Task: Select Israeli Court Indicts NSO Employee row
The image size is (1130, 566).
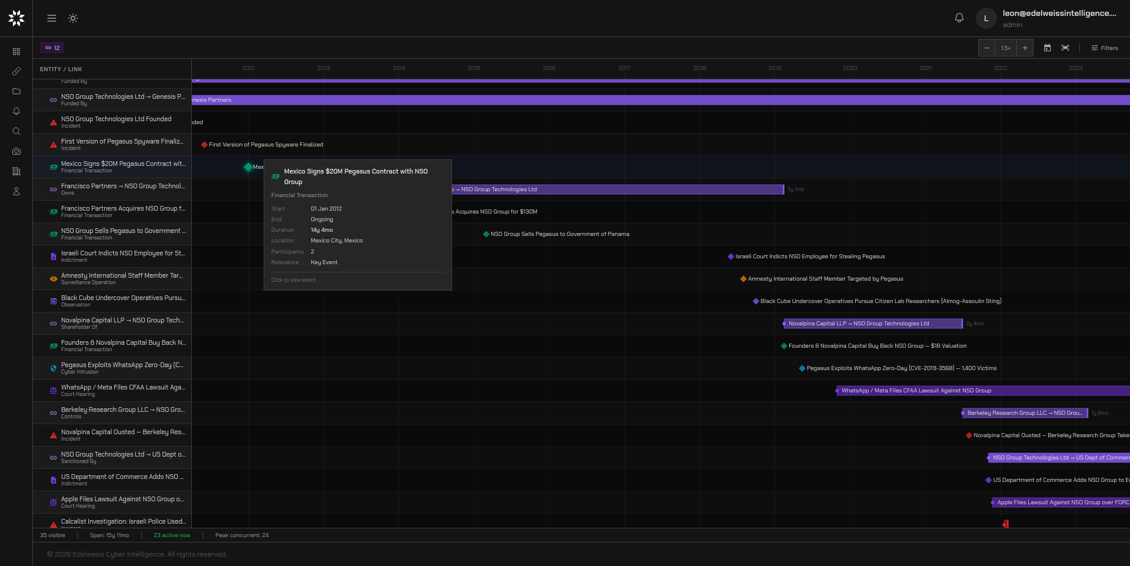Action: pos(112,257)
